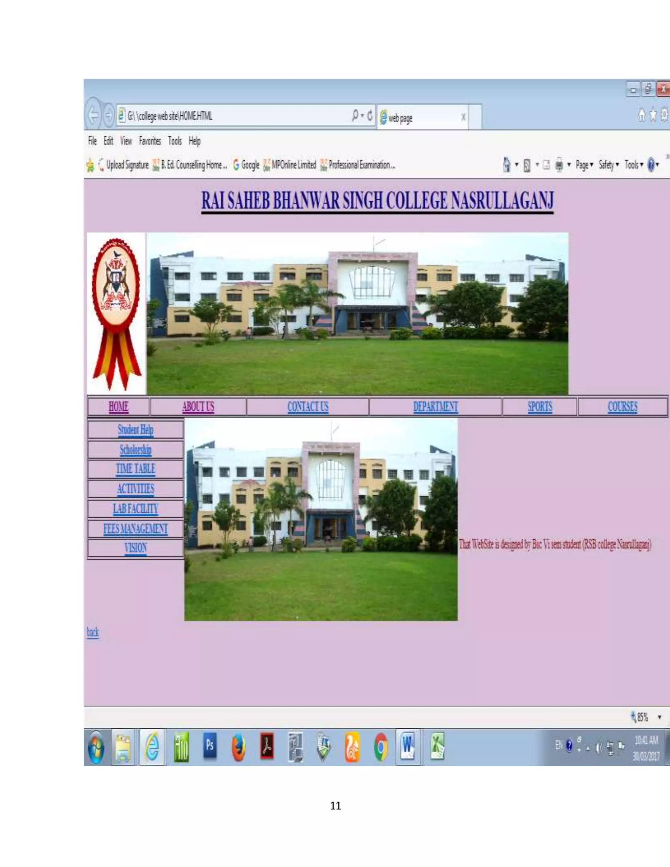Open the View menu
The height and width of the screenshot is (867, 670).
[126, 141]
